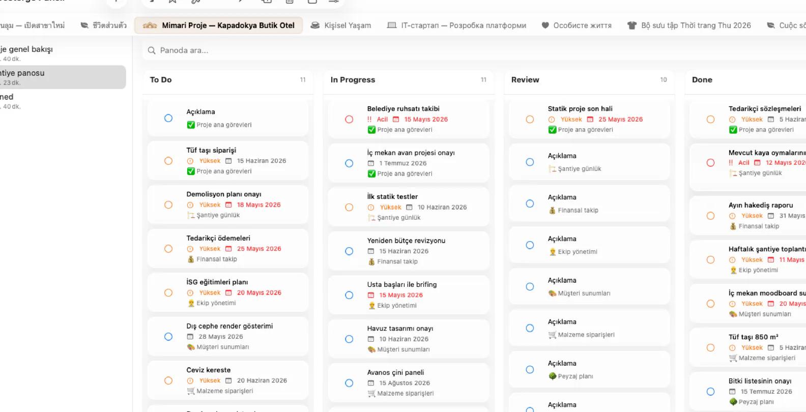
Task: Click the search magnifier icon in Panoda ara
Action: click(x=152, y=50)
